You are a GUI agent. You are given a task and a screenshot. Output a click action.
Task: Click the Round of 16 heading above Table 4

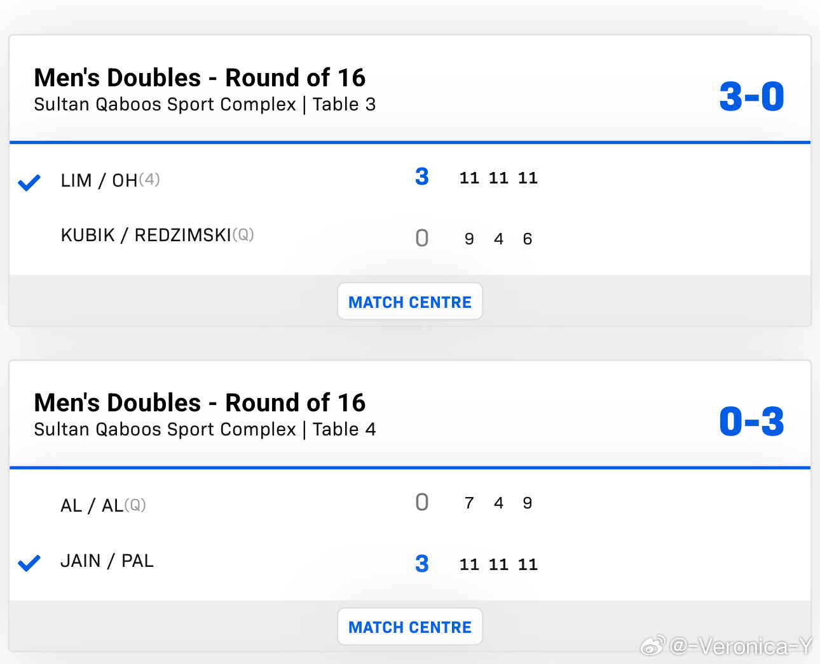[x=200, y=403]
